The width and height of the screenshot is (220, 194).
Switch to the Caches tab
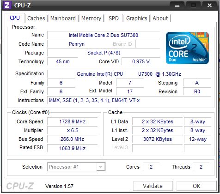(x=36, y=18)
